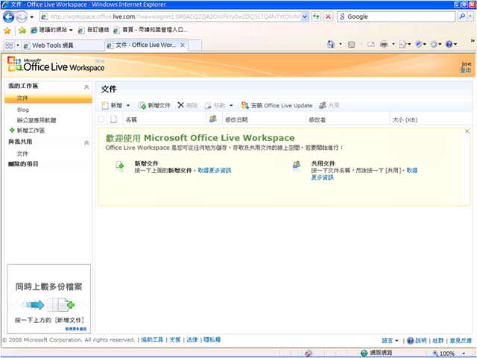The height and width of the screenshot is (358, 477).
Task: Open the Blog workspace
Action: tap(23, 110)
